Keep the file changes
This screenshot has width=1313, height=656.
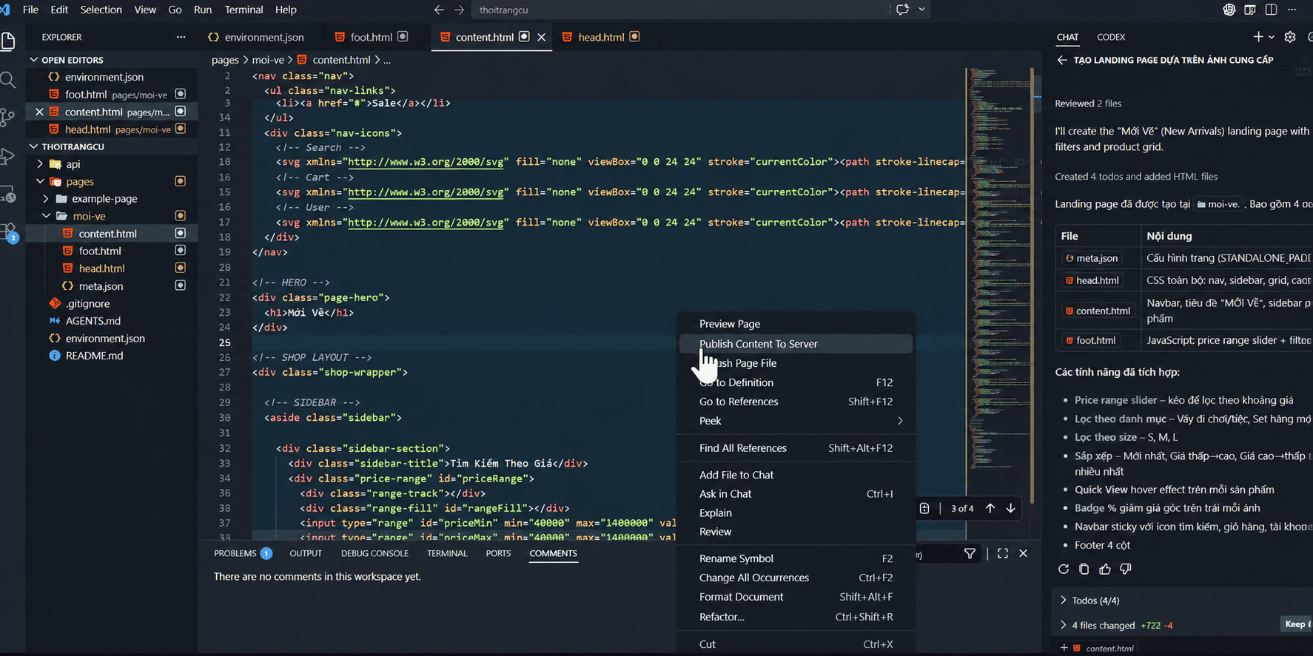(x=1296, y=624)
